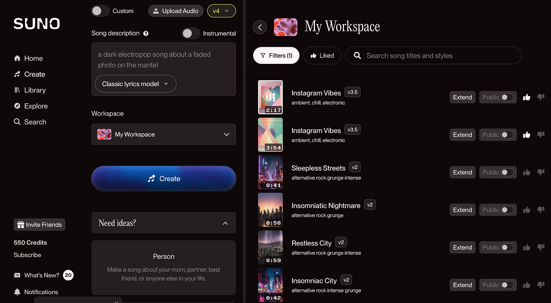This screenshot has width=551, height=303.
Task: Click the Instagram Vibes 3:54 cover thumbnail
Action: [x=270, y=135]
